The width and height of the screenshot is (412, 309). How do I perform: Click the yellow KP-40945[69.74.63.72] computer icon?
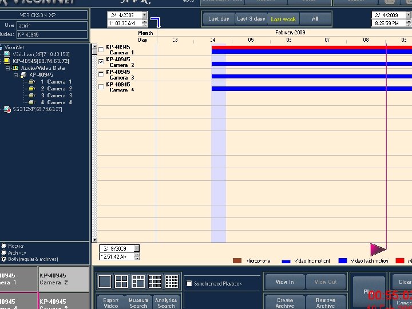click(x=7, y=61)
